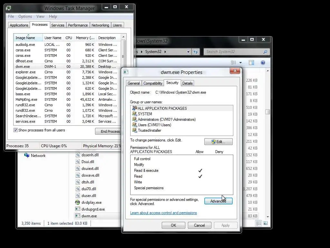Open the File menu in Task Manager
The height and width of the screenshot is (248, 330).
[x=11, y=16]
